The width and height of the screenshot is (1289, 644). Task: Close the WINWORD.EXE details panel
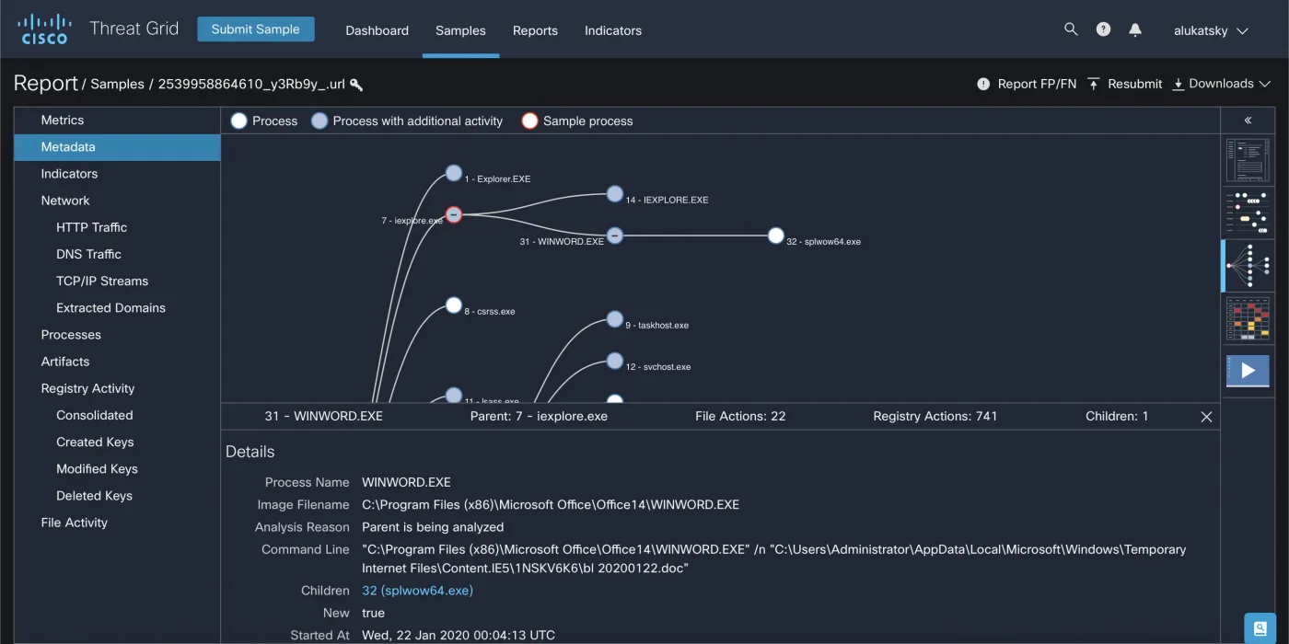(1206, 417)
